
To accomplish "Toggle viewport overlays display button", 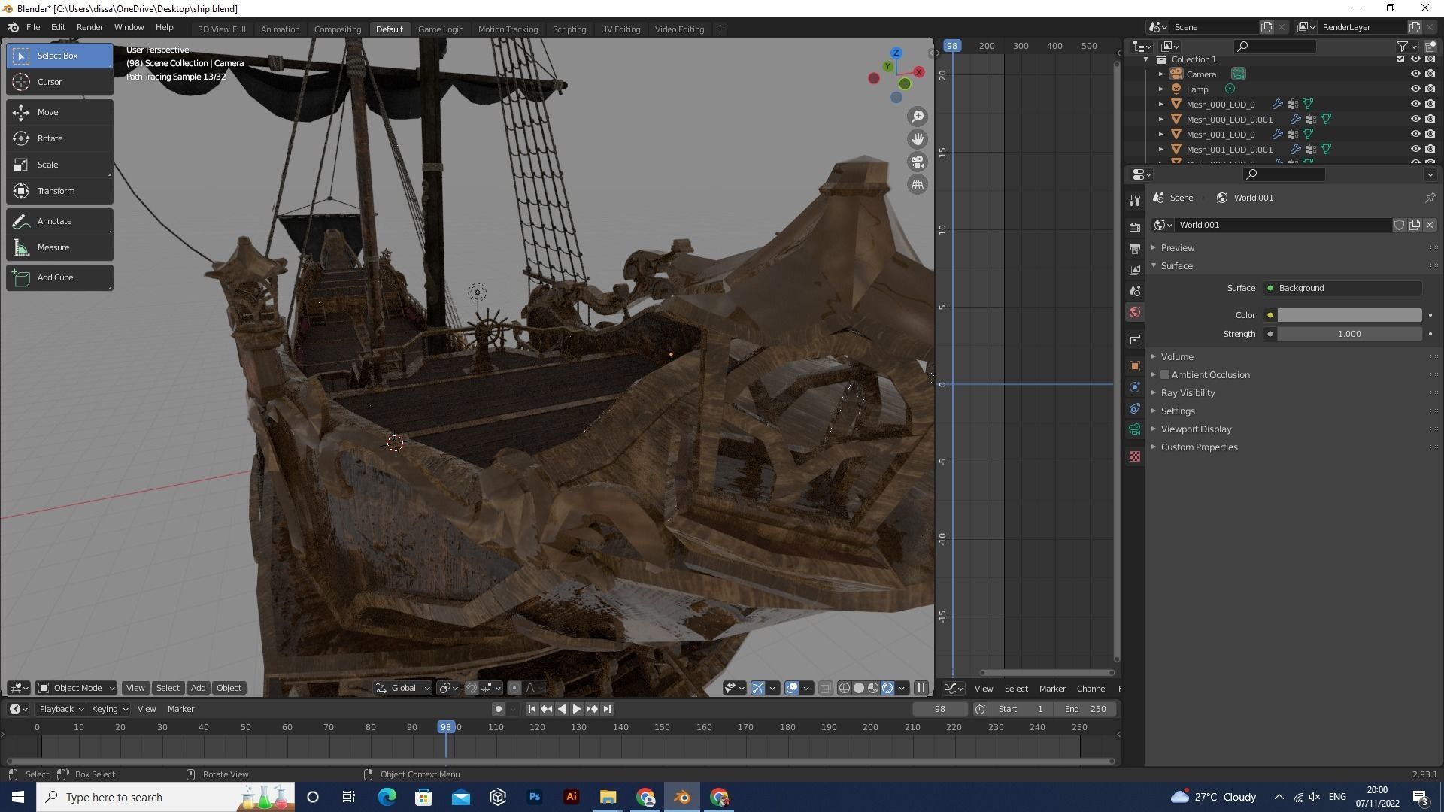I will pyautogui.click(x=791, y=688).
